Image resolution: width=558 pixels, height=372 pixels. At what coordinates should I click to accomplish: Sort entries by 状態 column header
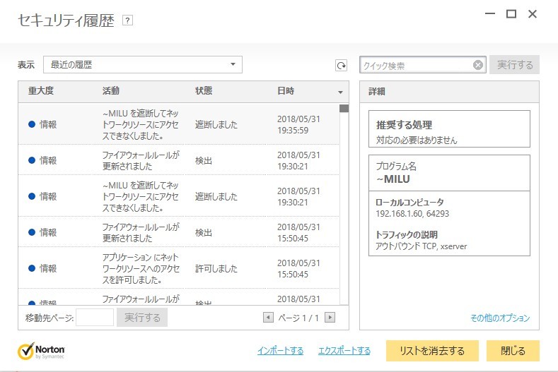[204, 91]
